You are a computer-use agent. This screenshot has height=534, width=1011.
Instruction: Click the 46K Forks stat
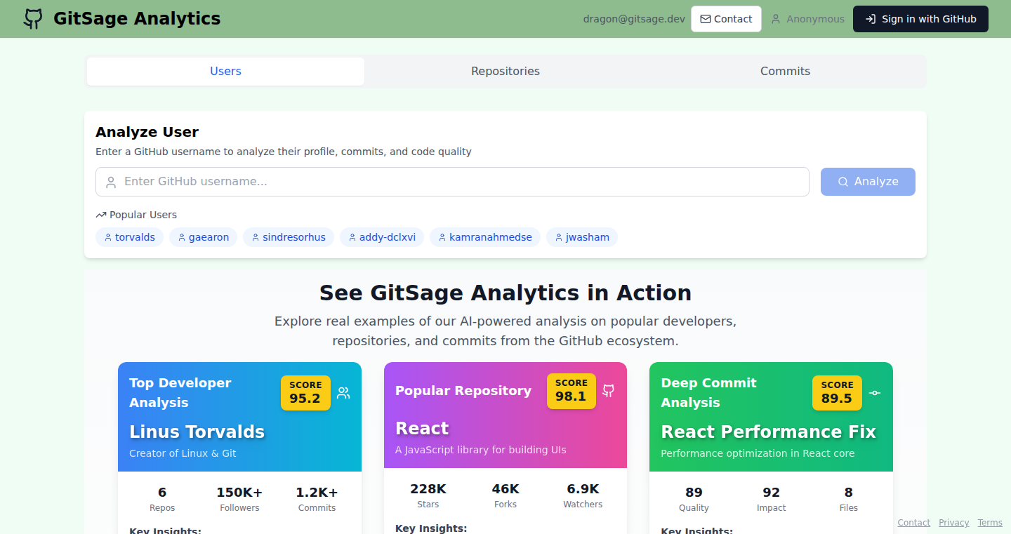505,495
